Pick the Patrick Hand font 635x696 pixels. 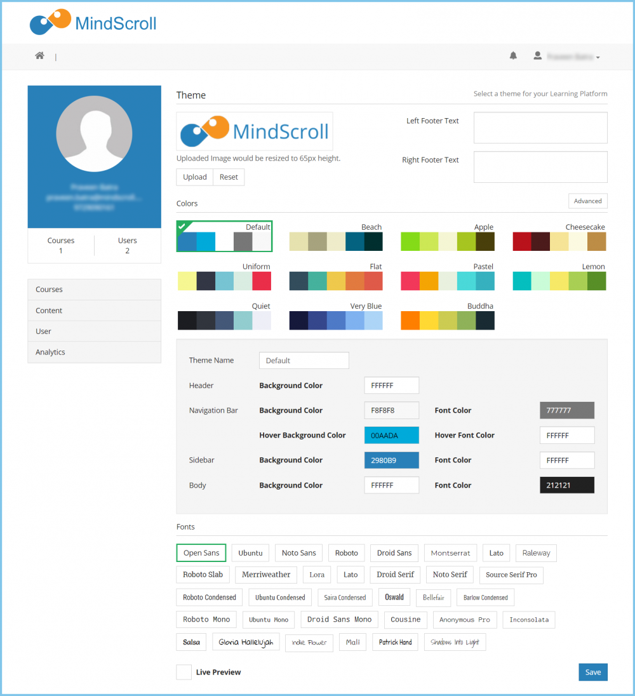(395, 642)
